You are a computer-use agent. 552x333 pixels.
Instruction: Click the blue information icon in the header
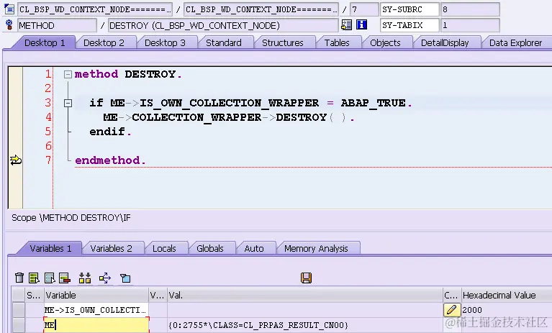click(361, 24)
